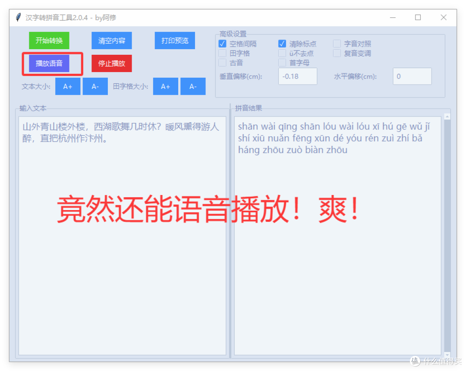Click the 开始转换 green button
The width and height of the screenshot is (466, 371).
(49, 41)
